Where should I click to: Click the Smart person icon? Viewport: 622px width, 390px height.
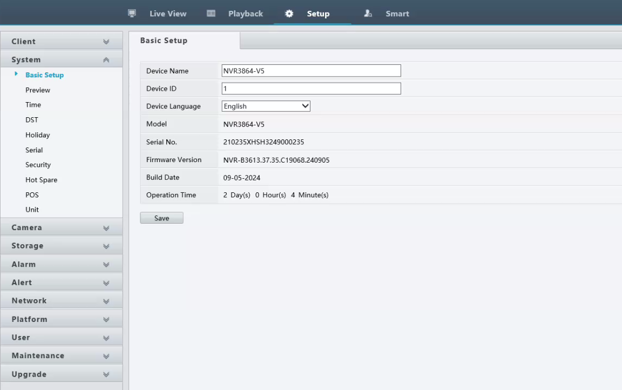368,14
